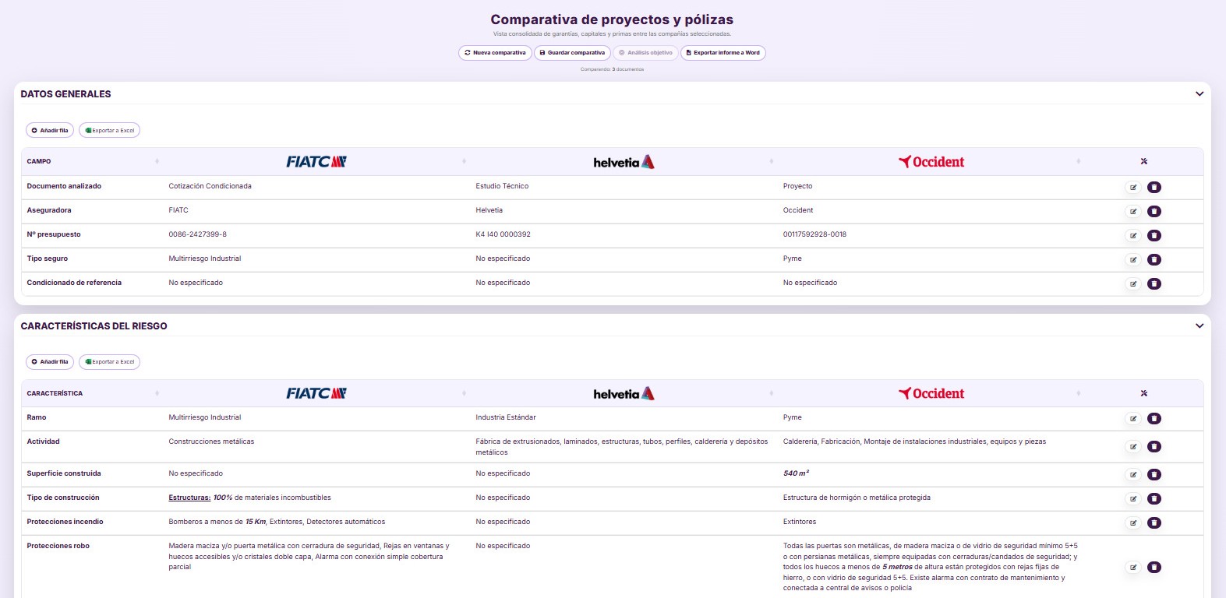Sort risk table by Occident column
The width and height of the screenshot is (1226, 598).
pos(1078,393)
